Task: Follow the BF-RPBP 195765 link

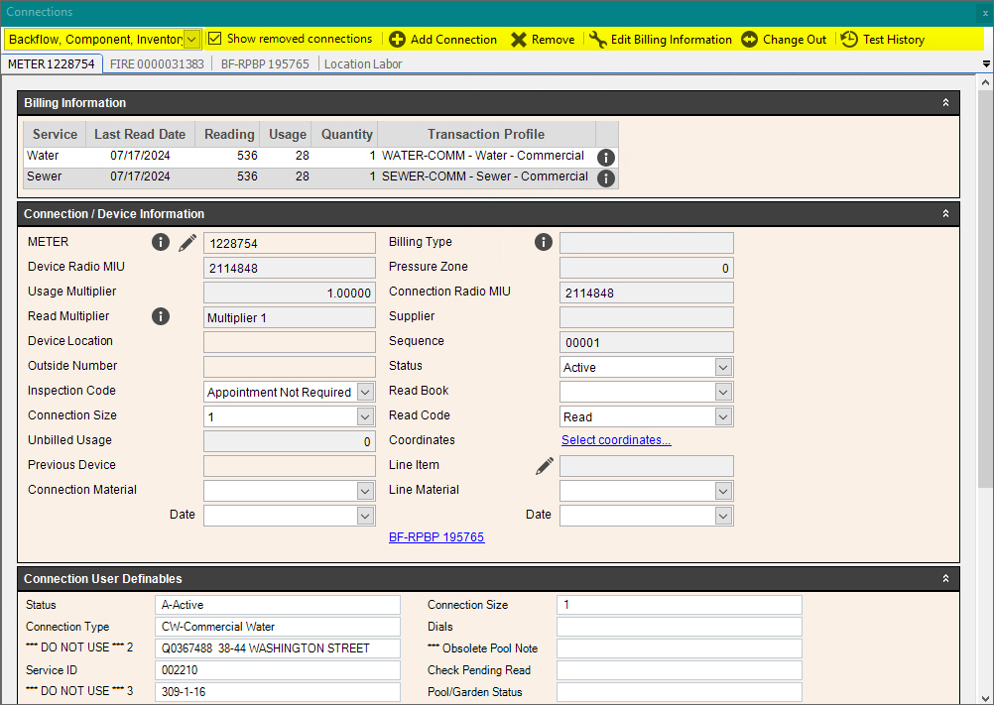Action: click(x=436, y=537)
